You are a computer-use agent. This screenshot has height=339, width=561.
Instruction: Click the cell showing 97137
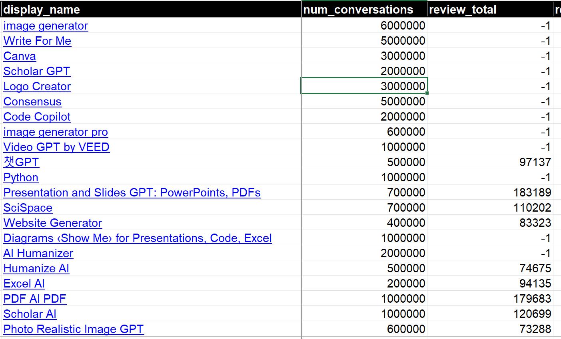490,163
